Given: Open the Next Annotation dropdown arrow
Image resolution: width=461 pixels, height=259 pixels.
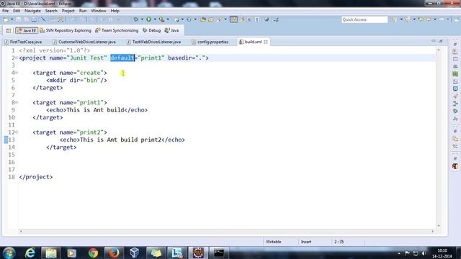Looking at the screenshot, I should 401,19.
